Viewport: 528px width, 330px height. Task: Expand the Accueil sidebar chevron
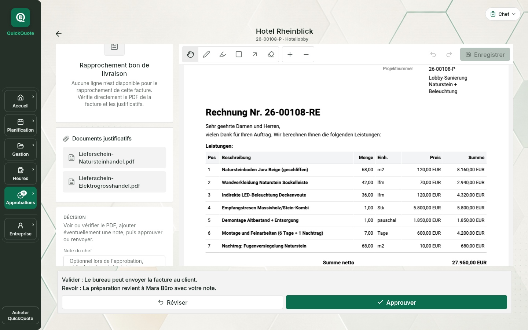(x=33, y=97)
